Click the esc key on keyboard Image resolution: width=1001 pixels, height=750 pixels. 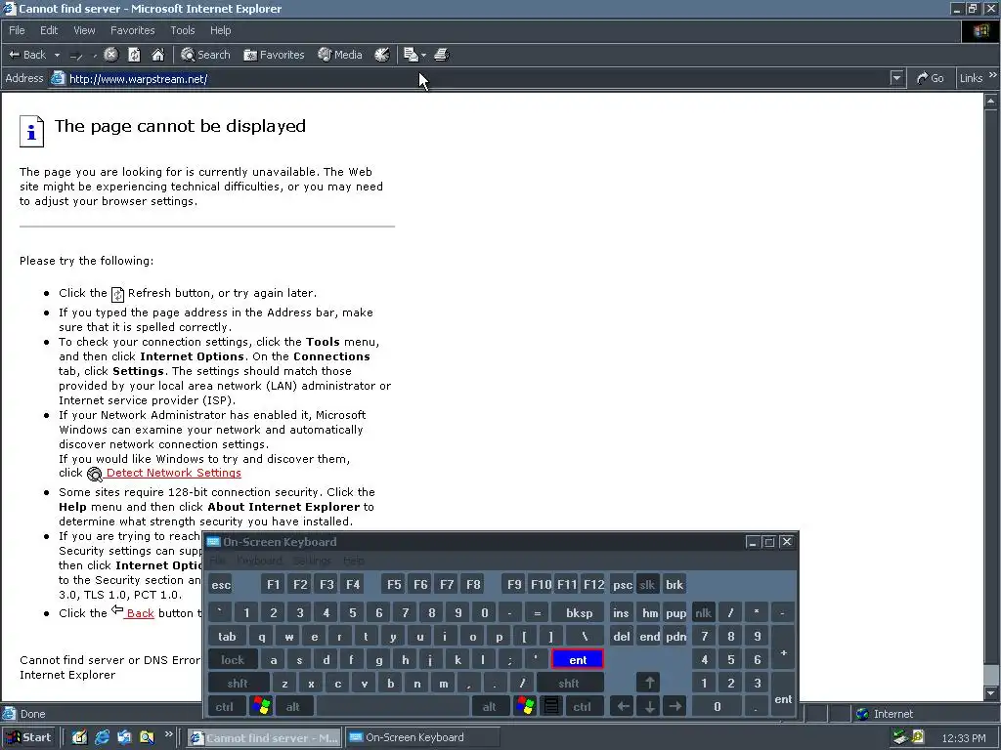221,585
